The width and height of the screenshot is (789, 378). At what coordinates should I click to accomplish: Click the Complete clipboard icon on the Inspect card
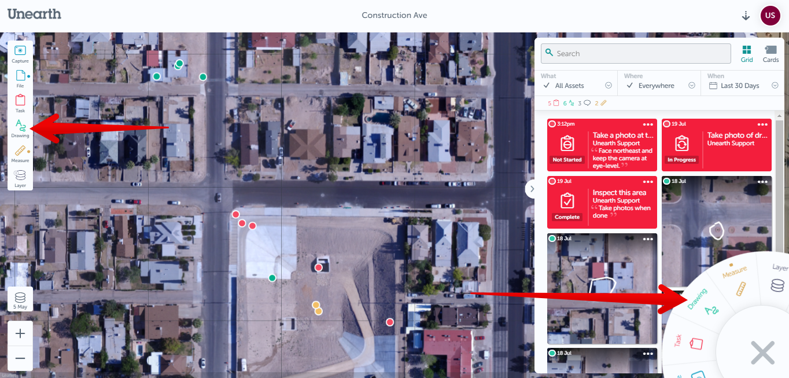(x=567, y=201)
